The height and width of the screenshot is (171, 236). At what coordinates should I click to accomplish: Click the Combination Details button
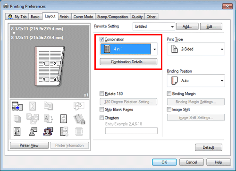coord(128,62)
